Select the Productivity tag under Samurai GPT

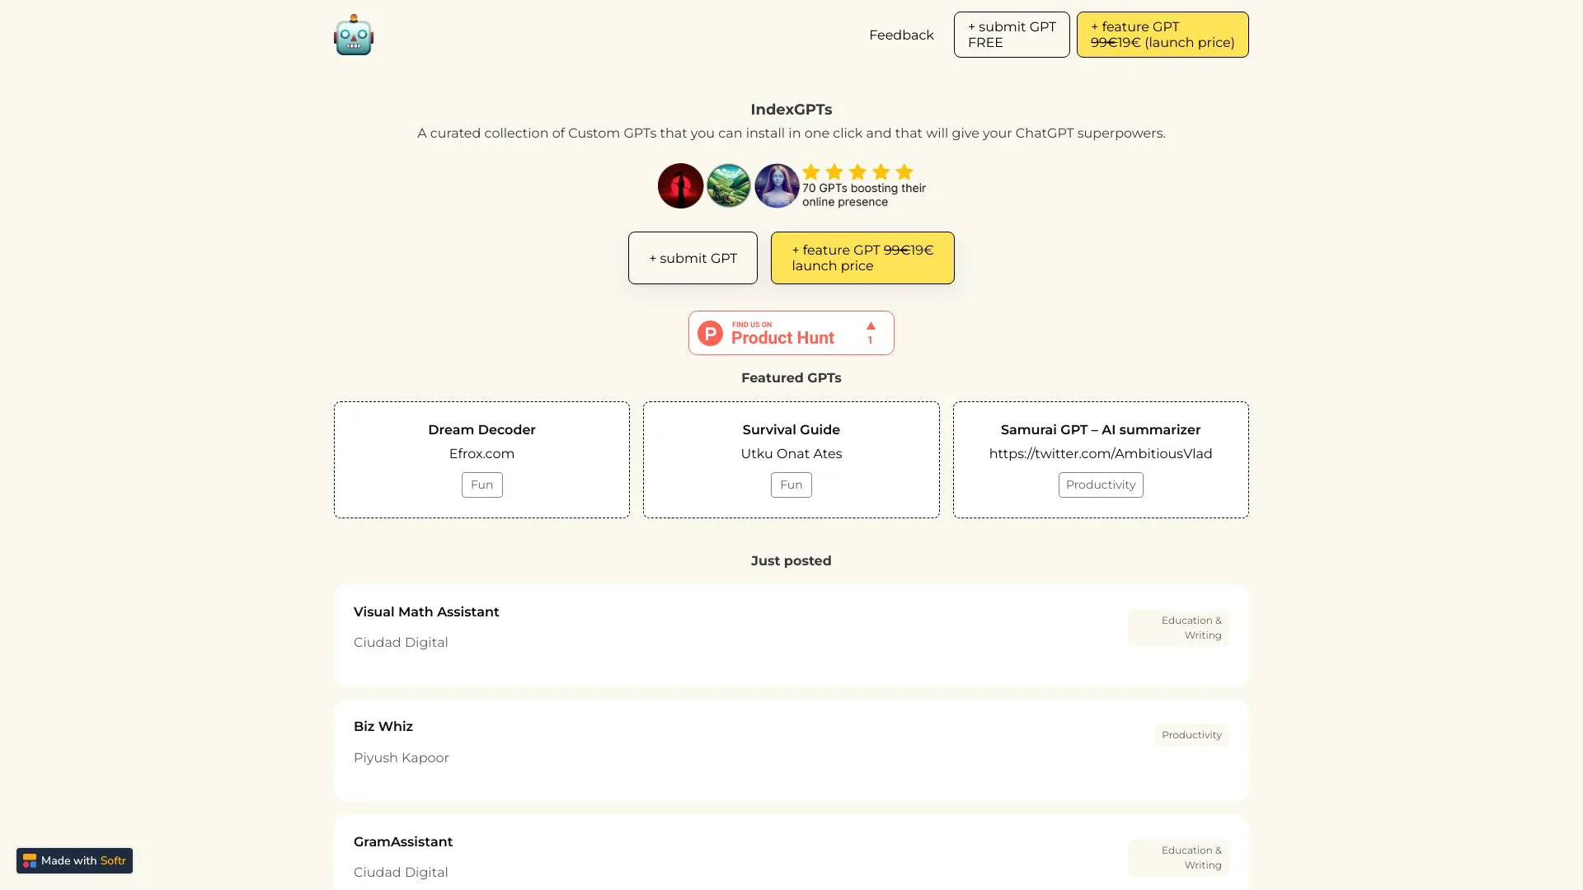[x=1101, y=485]
